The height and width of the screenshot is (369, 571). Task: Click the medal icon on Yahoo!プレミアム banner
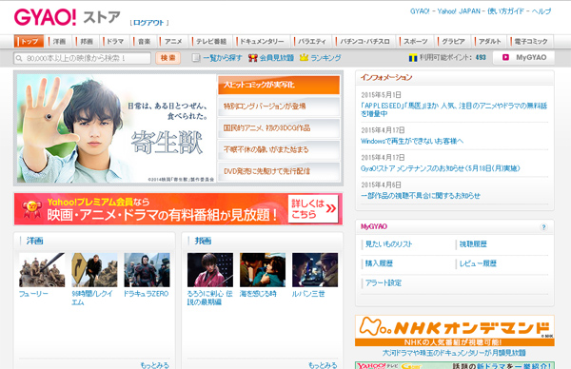point(31,209)
